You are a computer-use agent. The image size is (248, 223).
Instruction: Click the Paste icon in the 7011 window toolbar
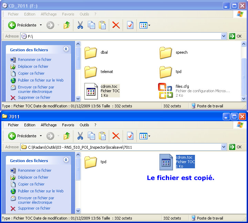(x=102, y=136)
